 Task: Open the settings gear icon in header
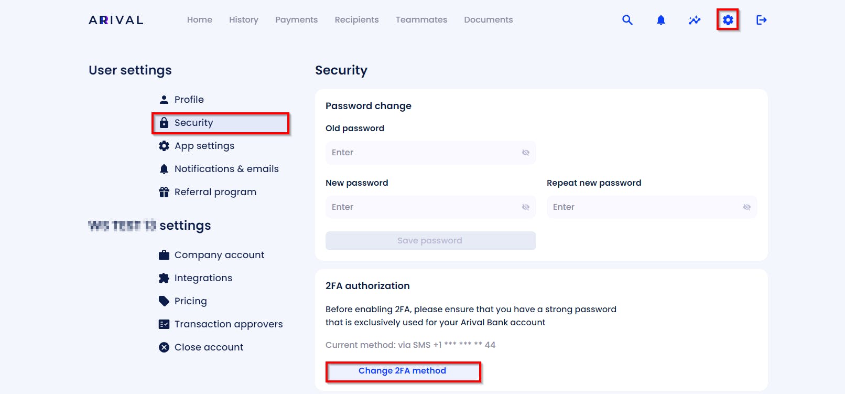point(728,20)
